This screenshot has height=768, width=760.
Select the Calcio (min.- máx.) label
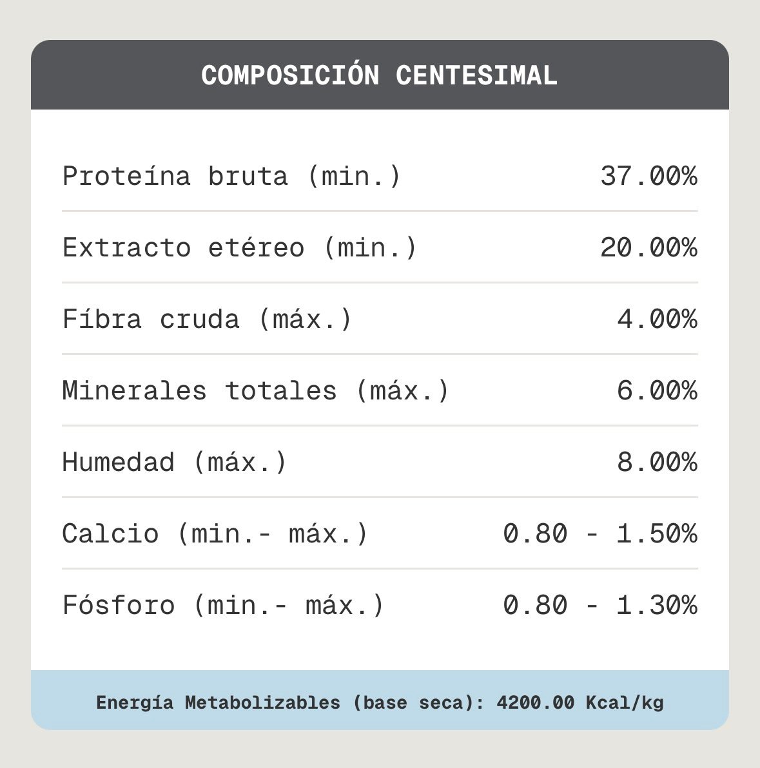[x=215, y=533]
